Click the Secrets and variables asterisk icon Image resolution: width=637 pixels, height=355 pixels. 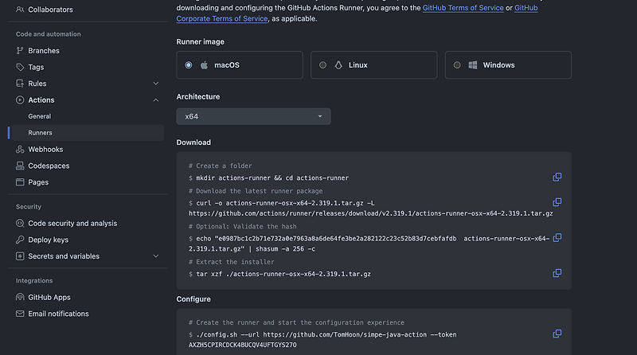(20, 256)
